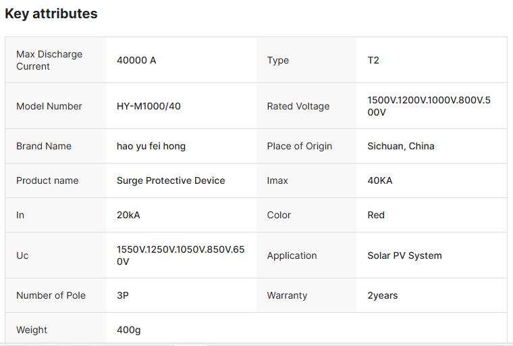Click the Key attributes heading

[x=51, y=14]
